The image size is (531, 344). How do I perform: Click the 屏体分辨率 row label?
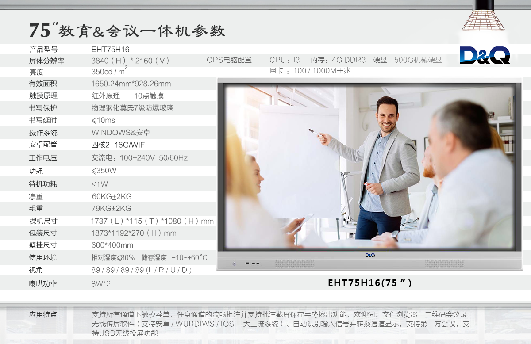(46, 61)
